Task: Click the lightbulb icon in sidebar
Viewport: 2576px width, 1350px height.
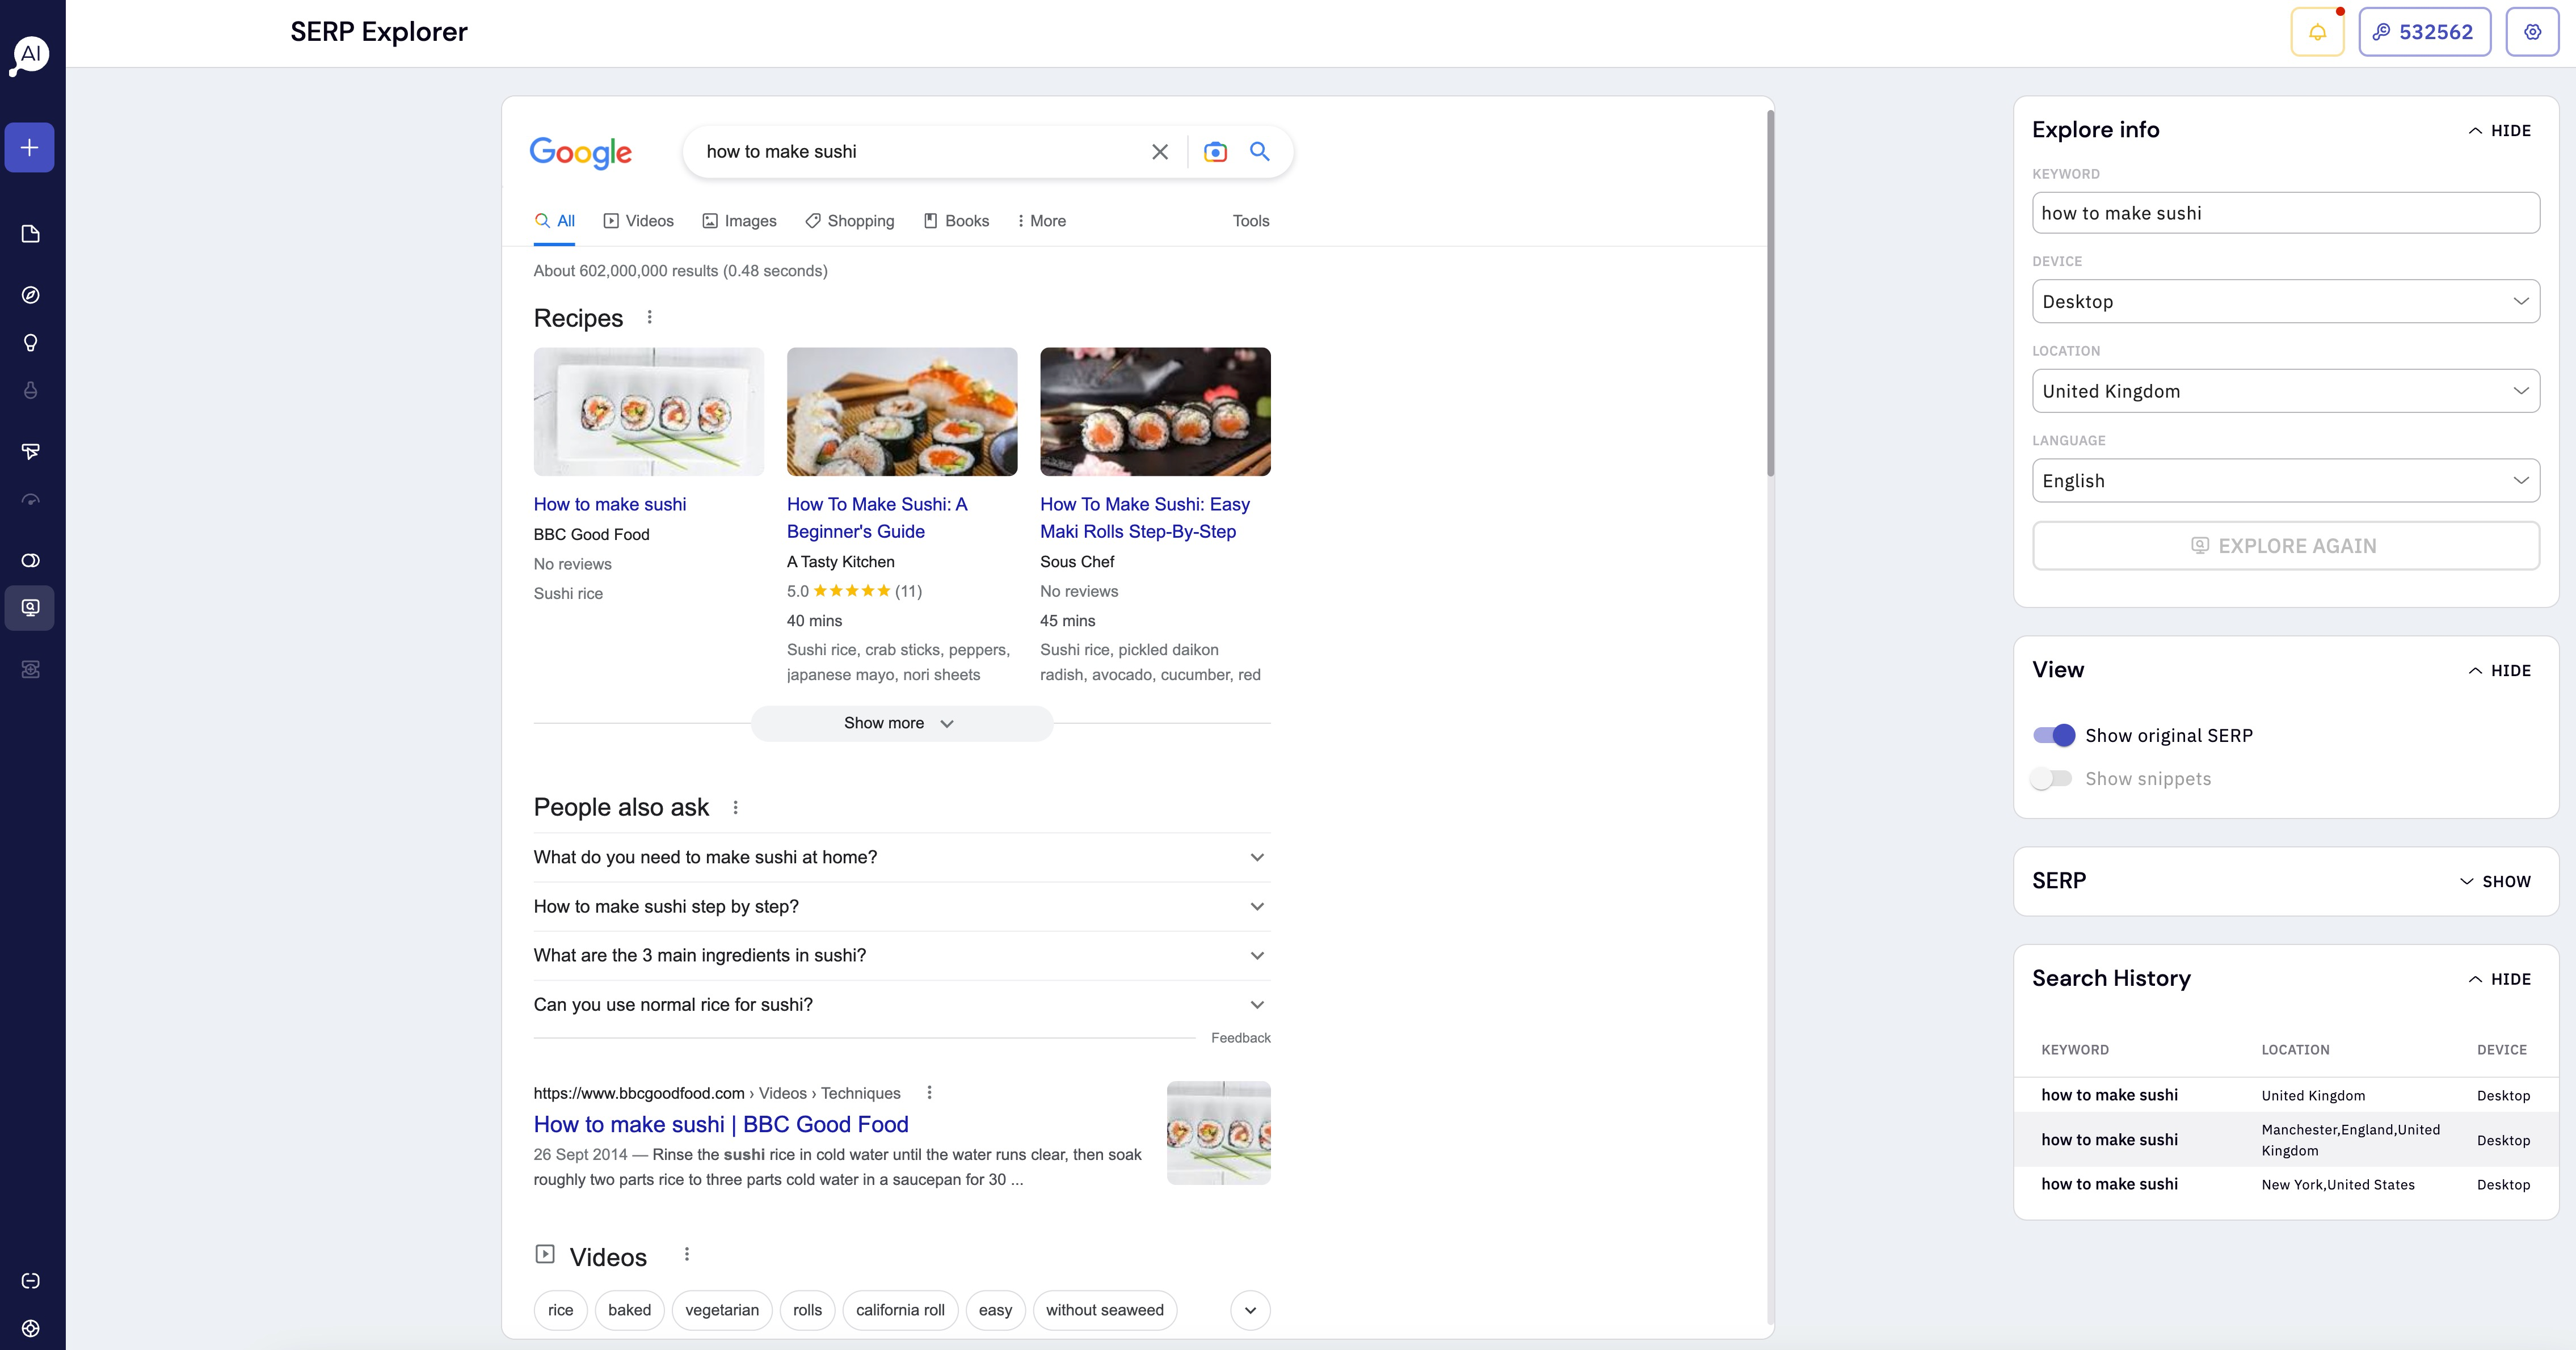Action: [x=30, y=343]
